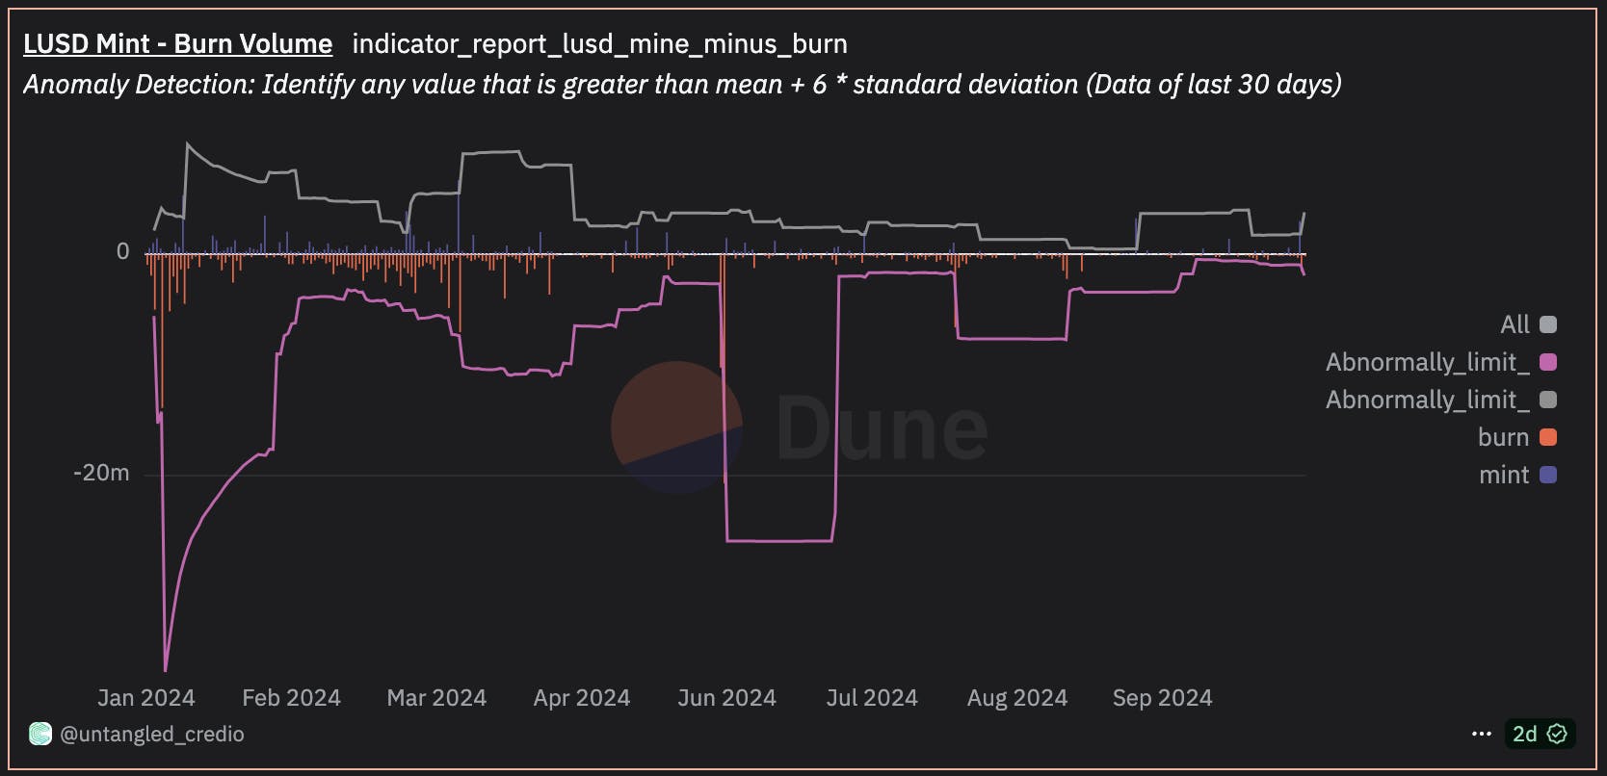Open the three-dot options menu
The width and height of the screenshot is (1607, 776).
click(1482, 734)
